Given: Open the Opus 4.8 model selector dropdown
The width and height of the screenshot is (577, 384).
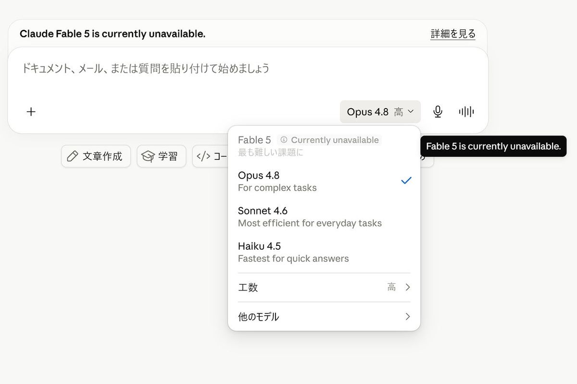Looking at the screenshot, I should pyautogui.click(x=380, y=112).
